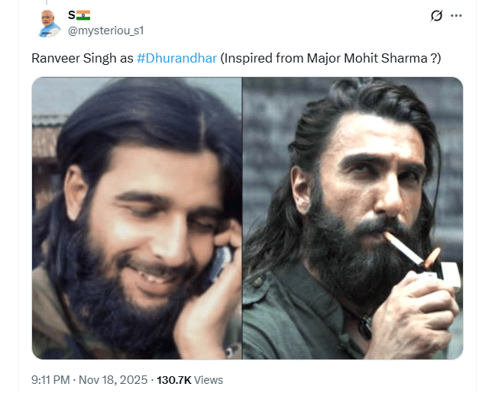The image size is (482, 393).
Task: Open right photo of man lighting cigarette
Action: click(x=352, y=218)
